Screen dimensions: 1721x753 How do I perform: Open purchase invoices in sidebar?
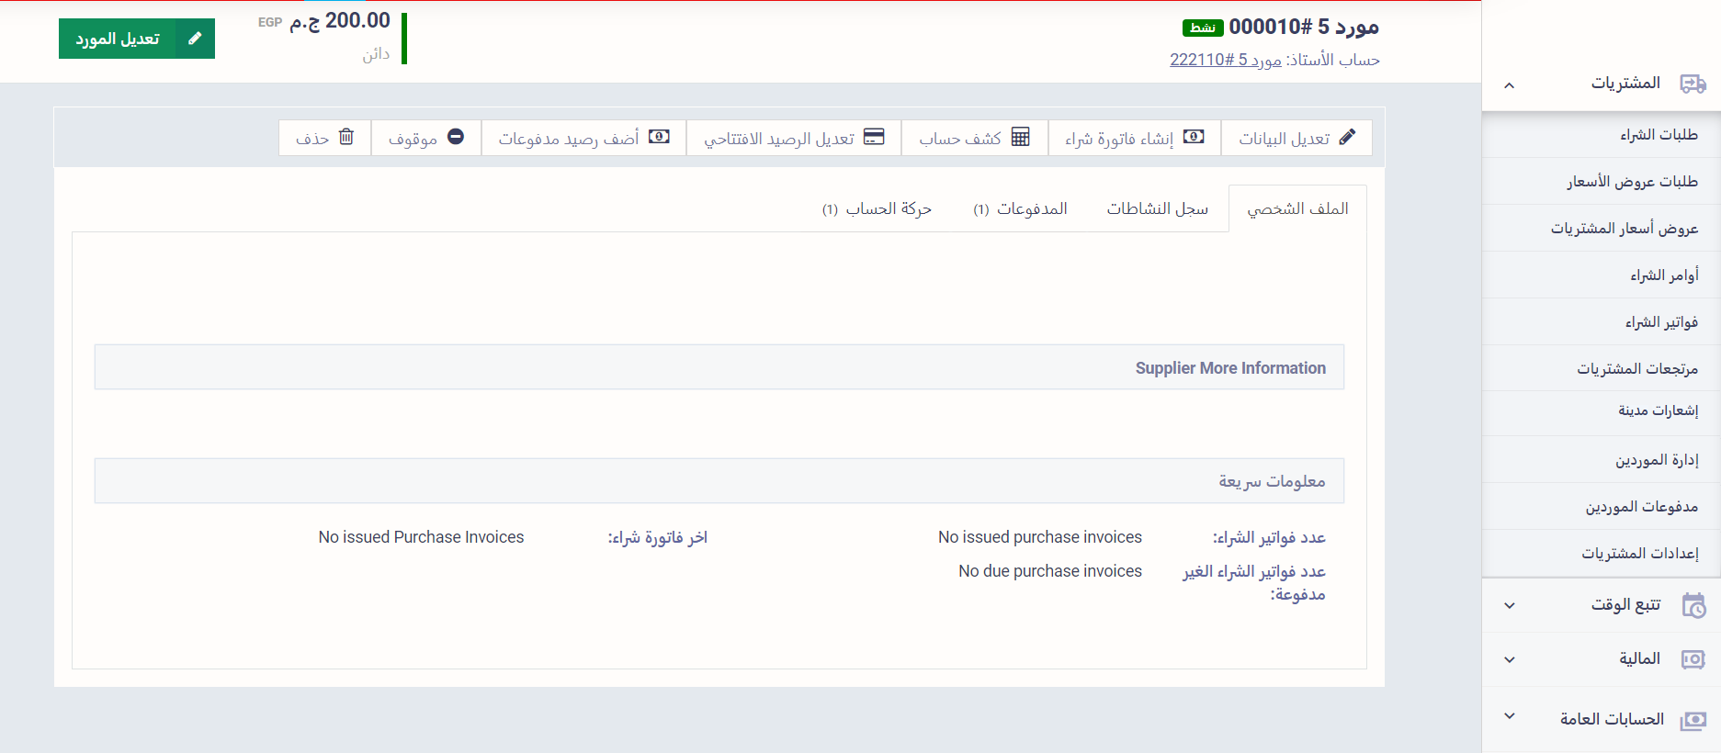click(1660, 322)
